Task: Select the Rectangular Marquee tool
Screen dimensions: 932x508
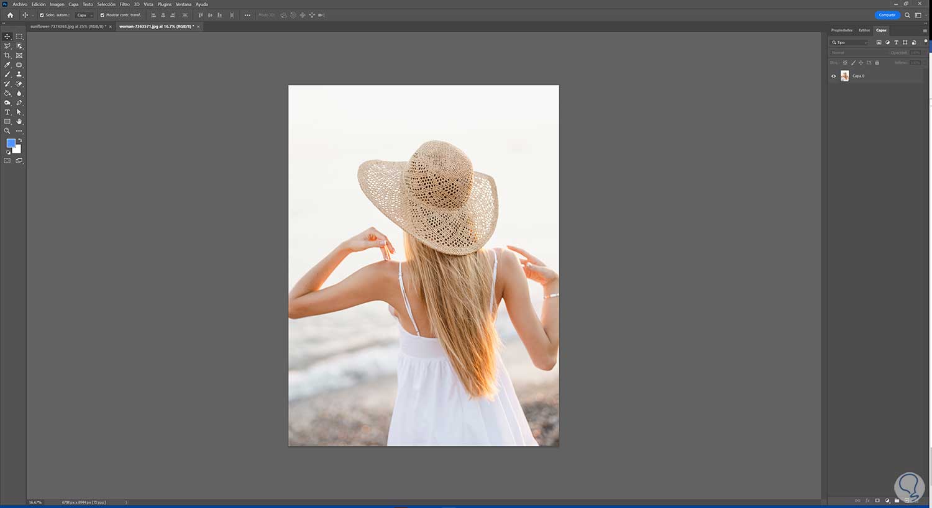Action: coord(19,37)
